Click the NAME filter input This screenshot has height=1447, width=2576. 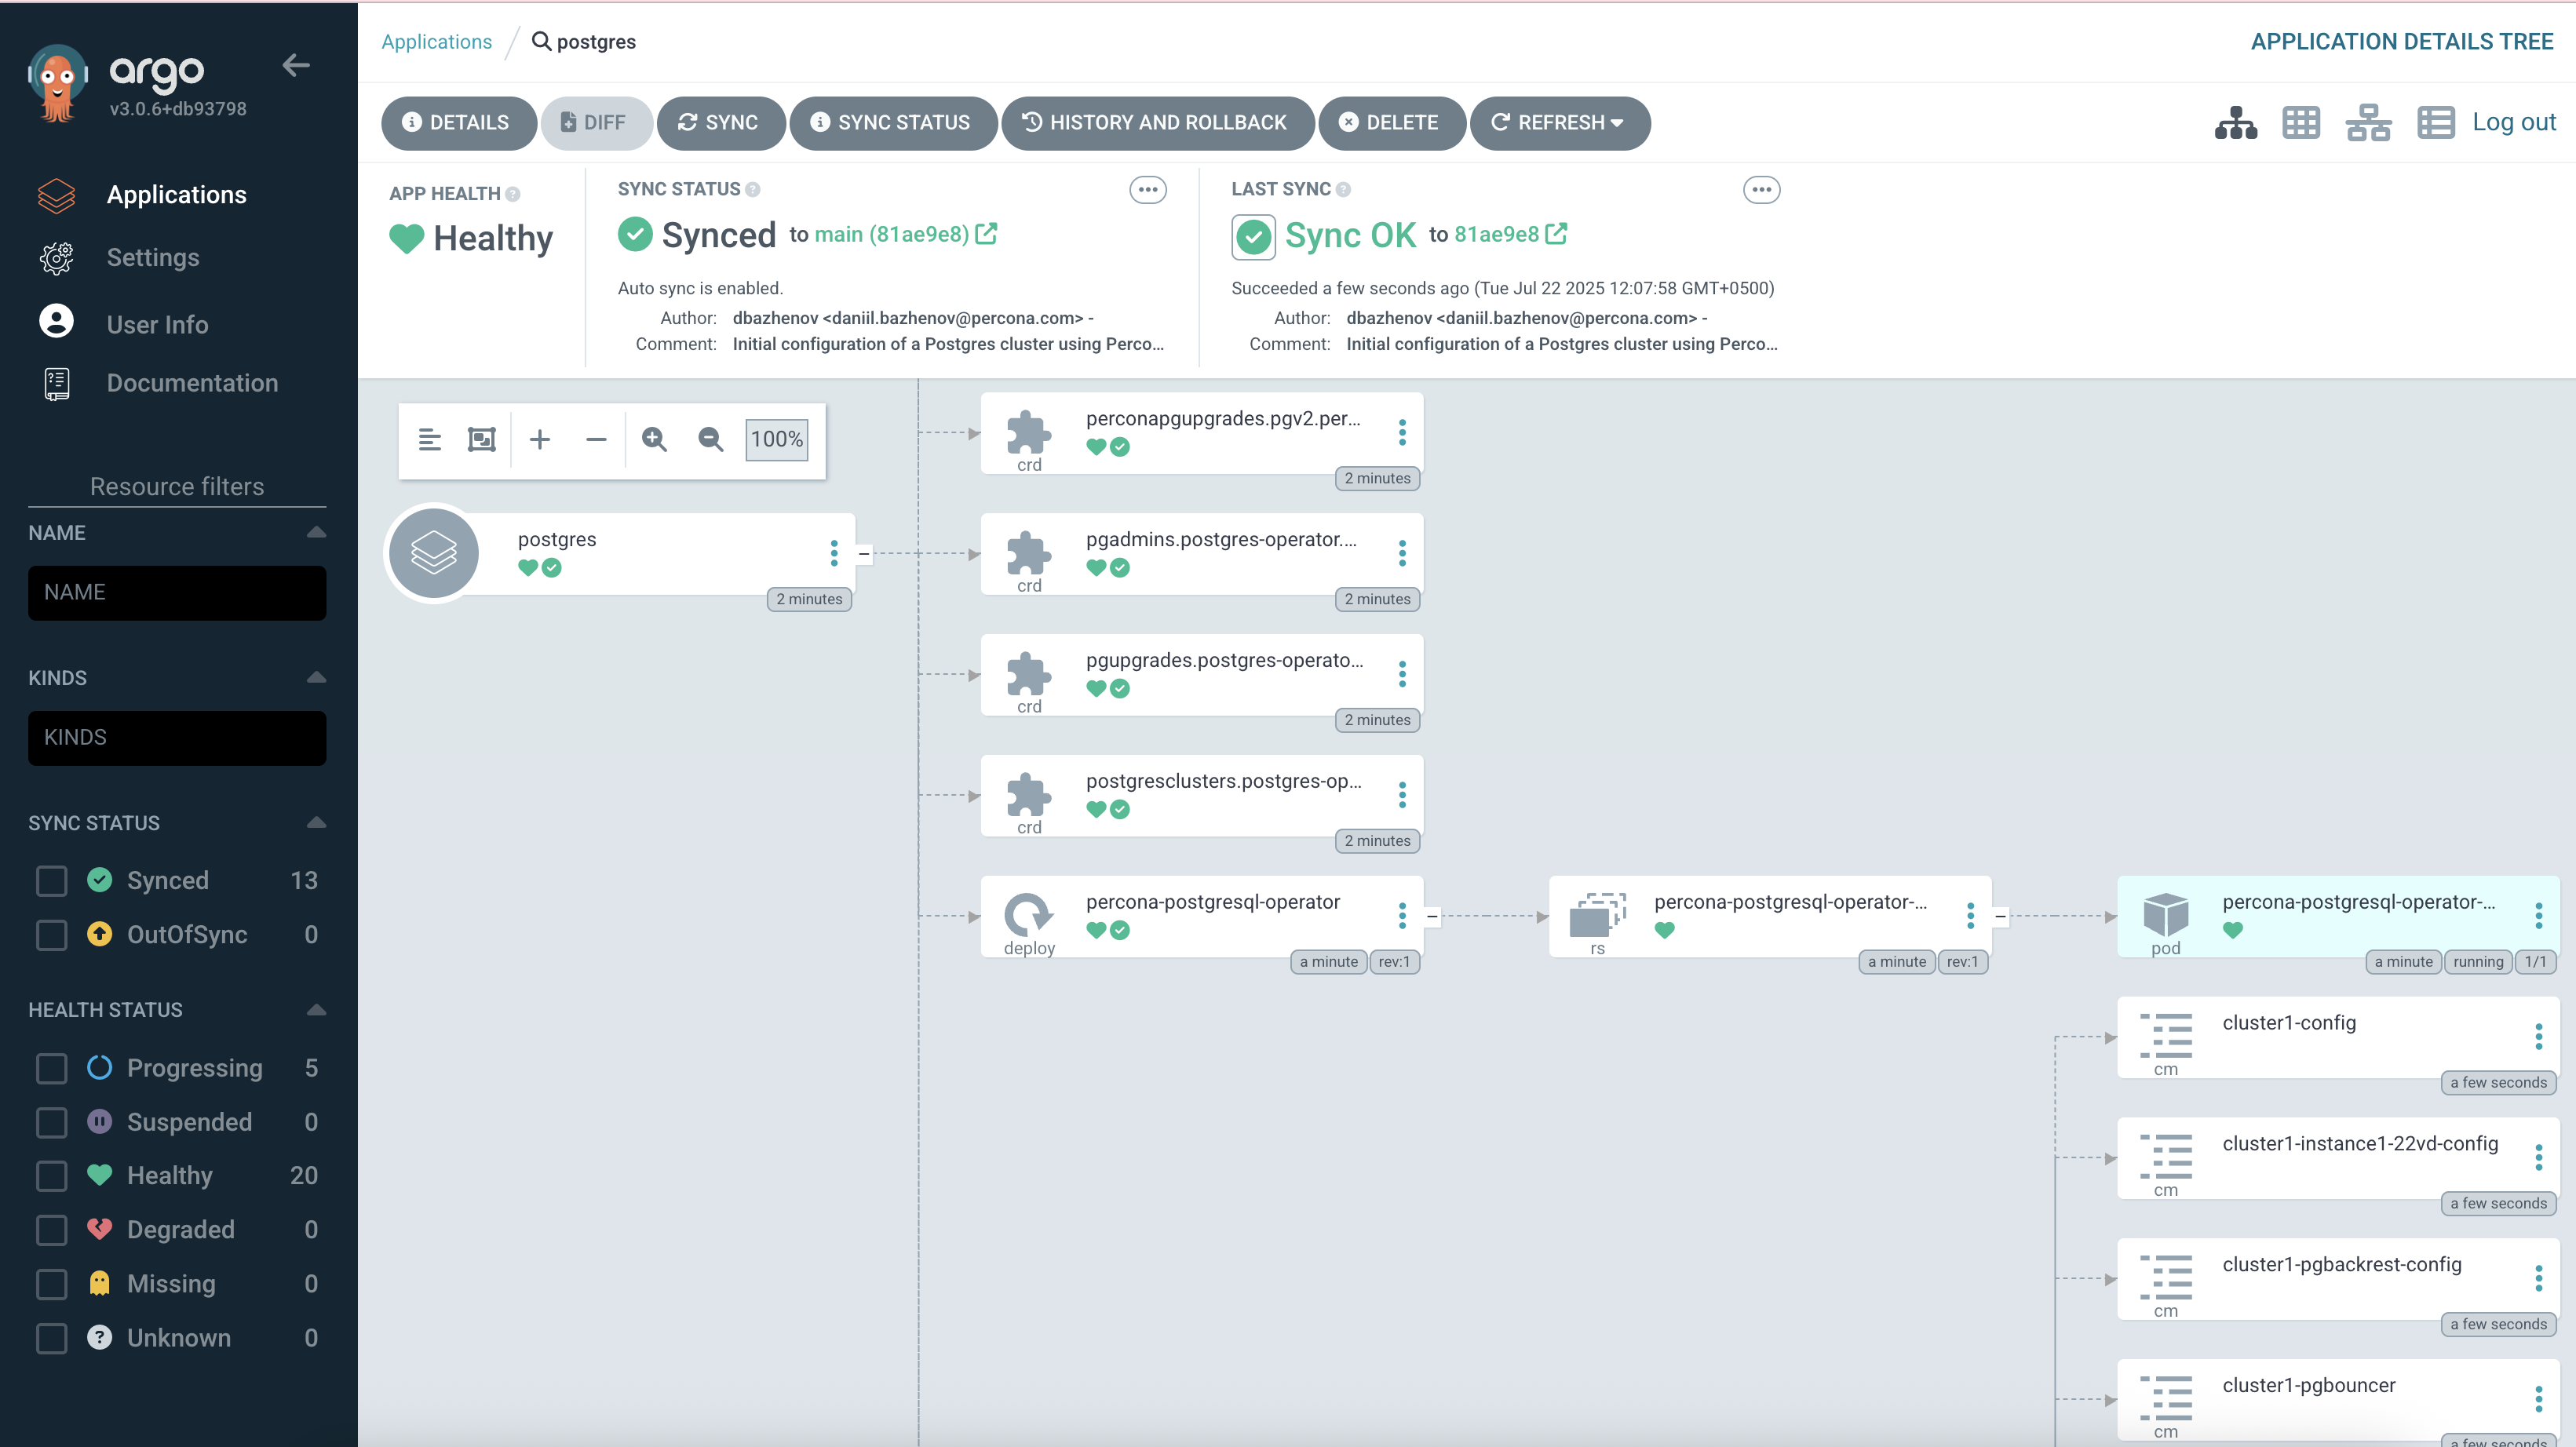pos(177,593)
